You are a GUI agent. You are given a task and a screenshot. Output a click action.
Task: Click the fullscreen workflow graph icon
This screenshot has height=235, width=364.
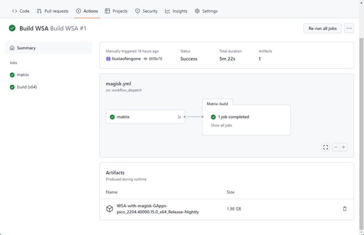click(325, 147)
